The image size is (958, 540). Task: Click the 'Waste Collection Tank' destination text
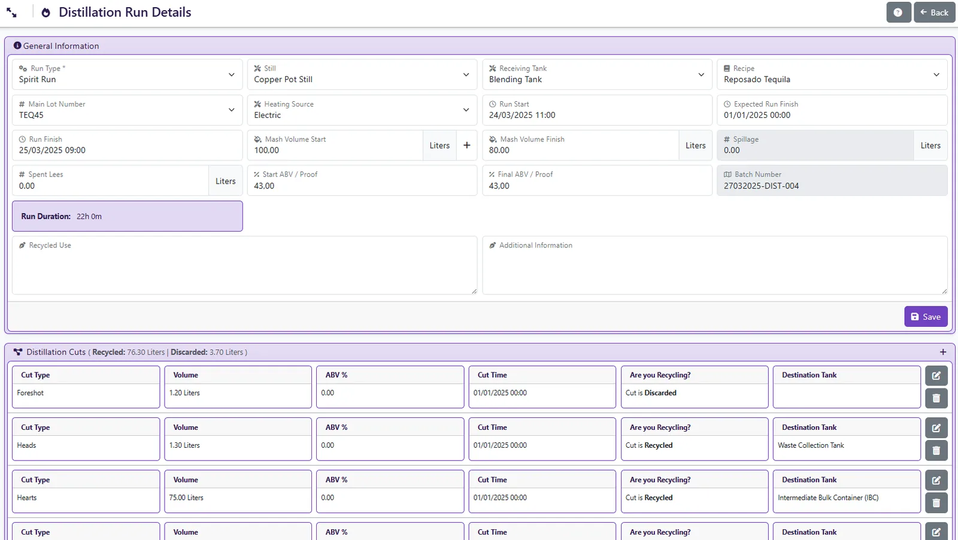point(811,445)
